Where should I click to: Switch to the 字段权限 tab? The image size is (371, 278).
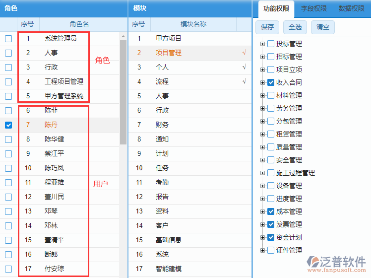tap(314, 9)
